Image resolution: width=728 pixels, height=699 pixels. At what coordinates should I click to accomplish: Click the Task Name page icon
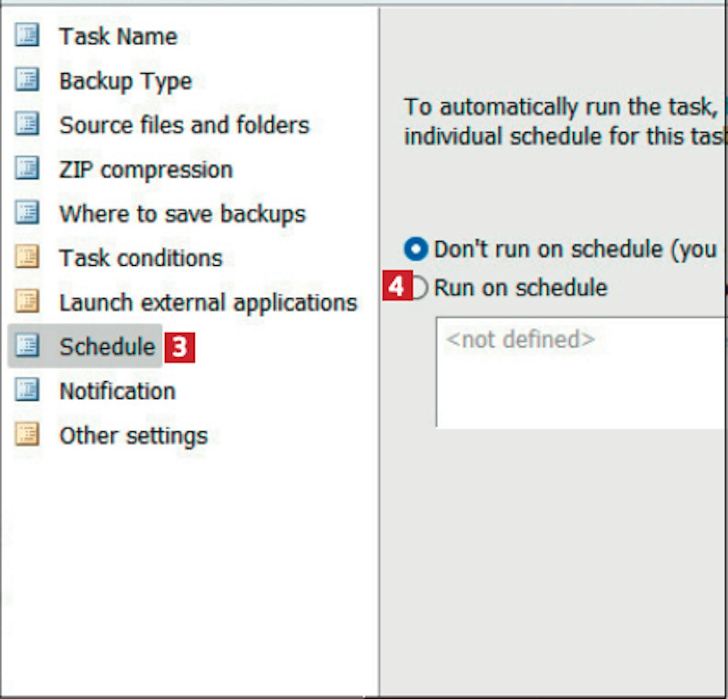[27, 35]
